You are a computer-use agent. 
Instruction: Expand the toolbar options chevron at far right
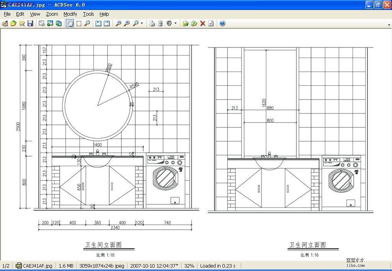(389, 24)
